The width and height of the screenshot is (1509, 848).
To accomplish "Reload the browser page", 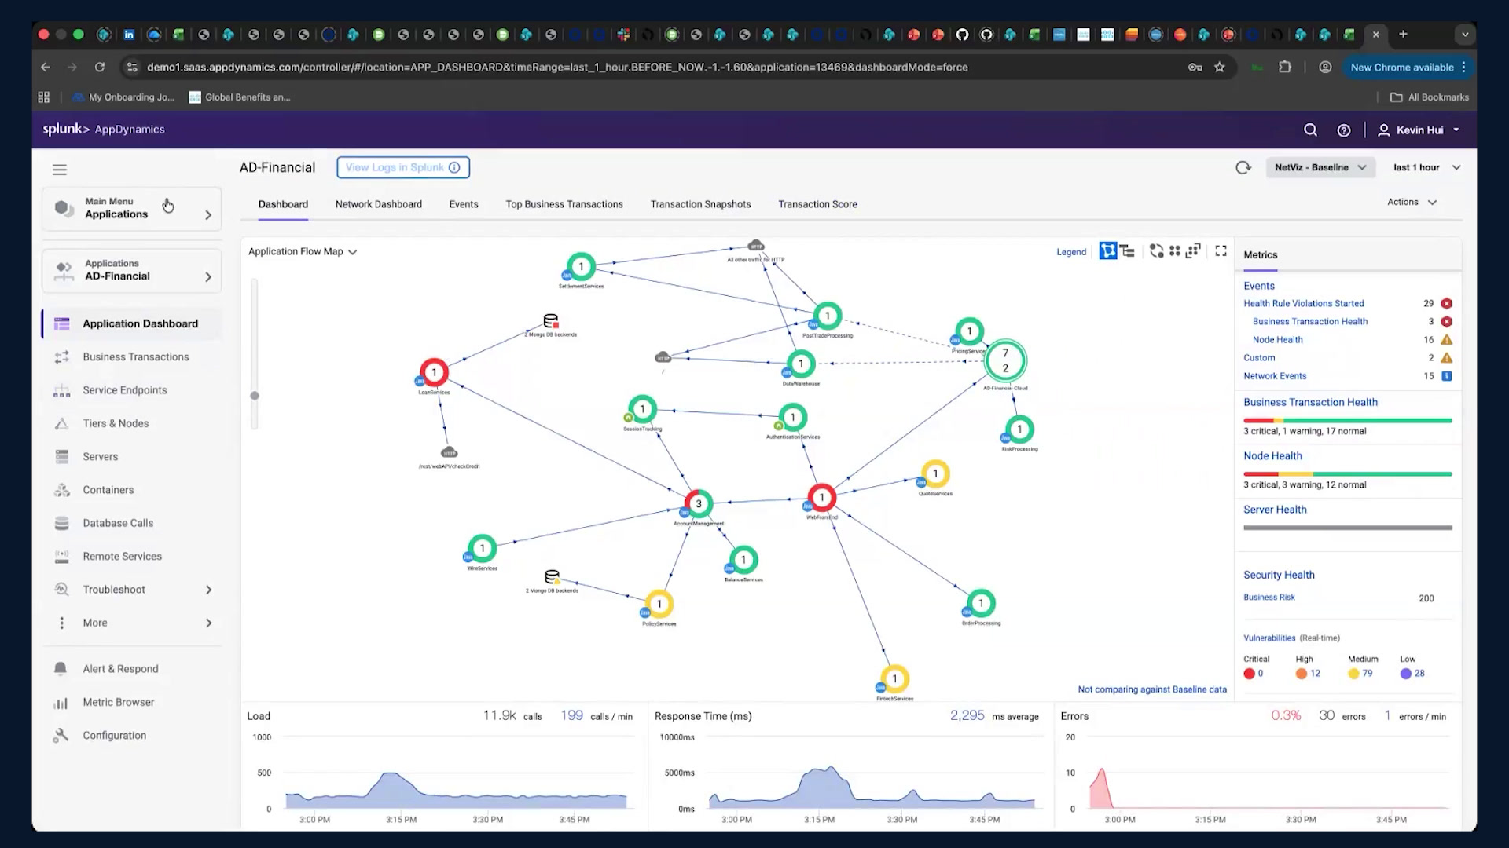I will point(100,68).
